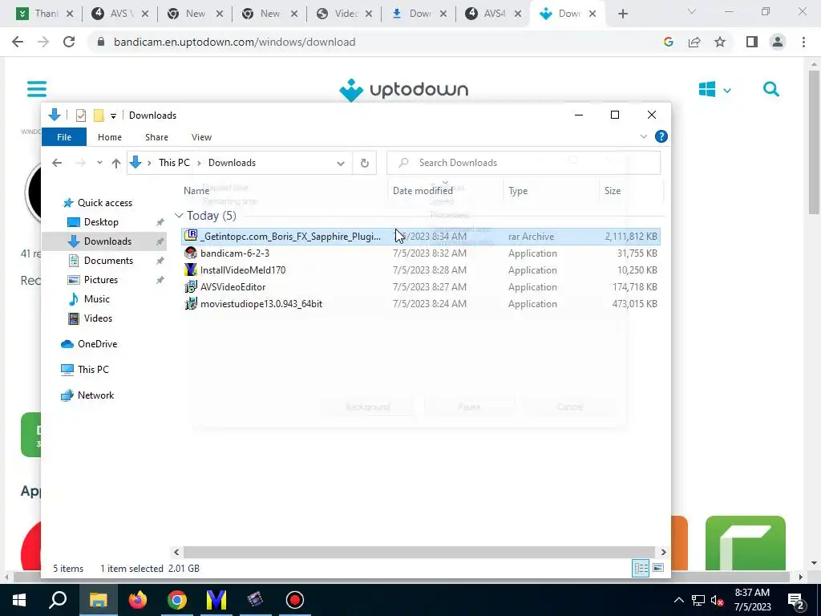Click the Chrome address bar URL
Screen dimensions: 821x616
(x=235, y=42)
